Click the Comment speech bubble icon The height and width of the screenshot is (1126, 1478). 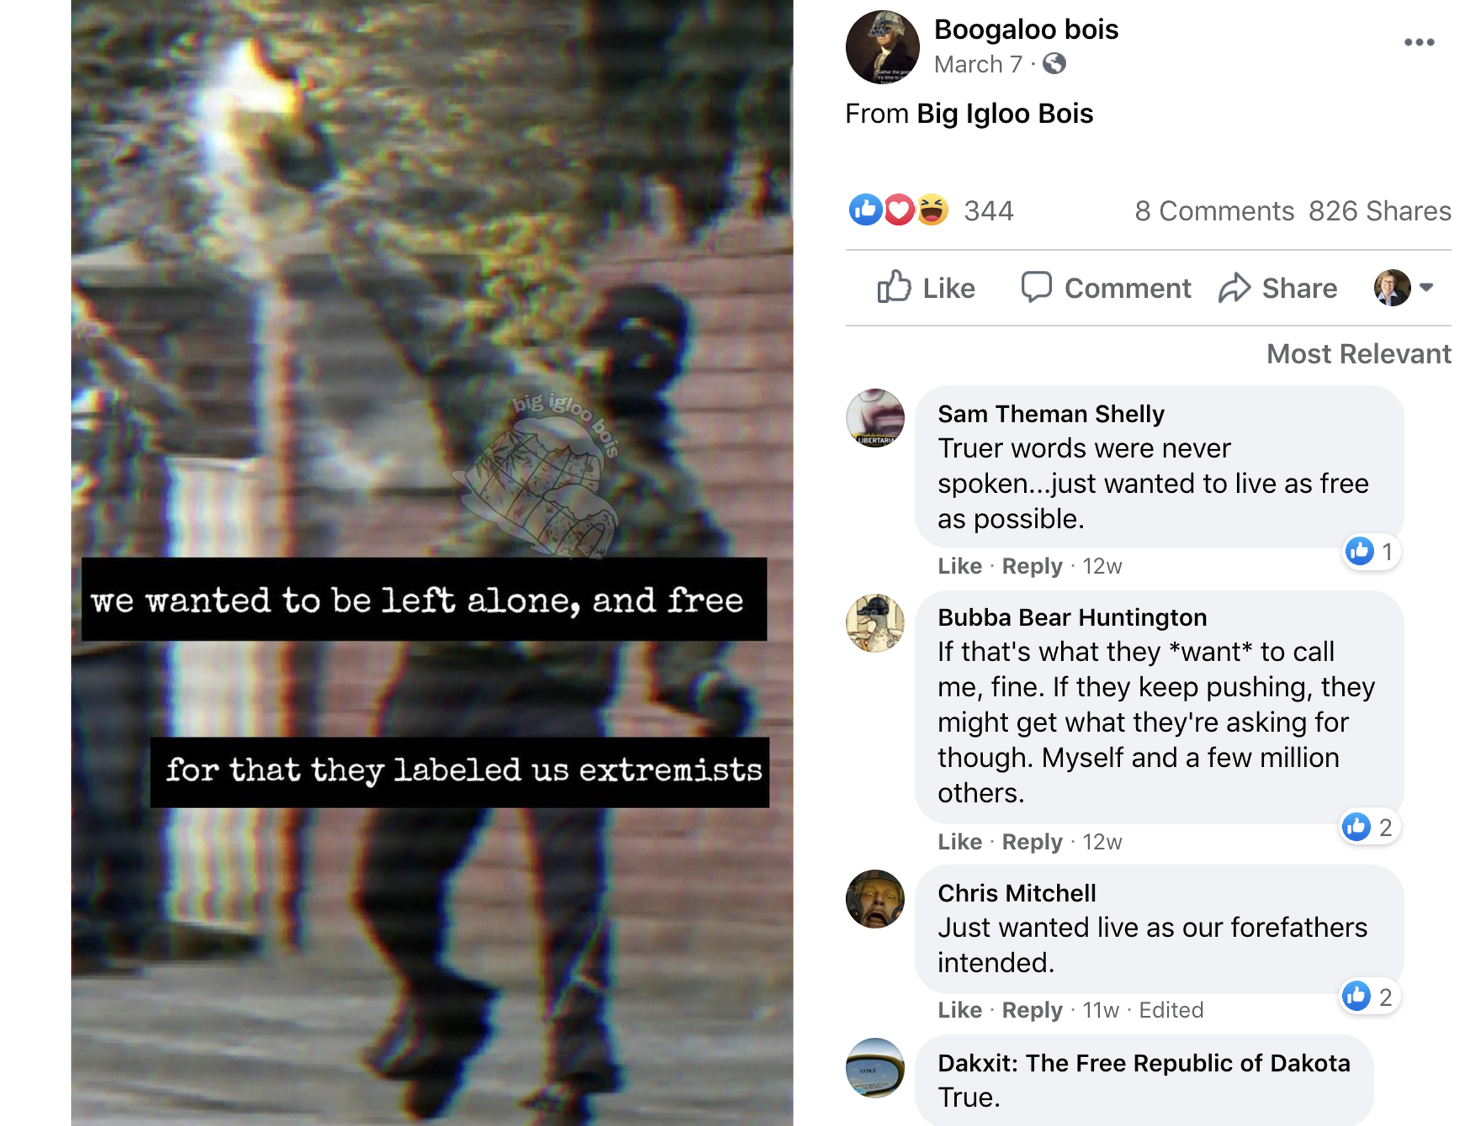tap(1036, 287)
